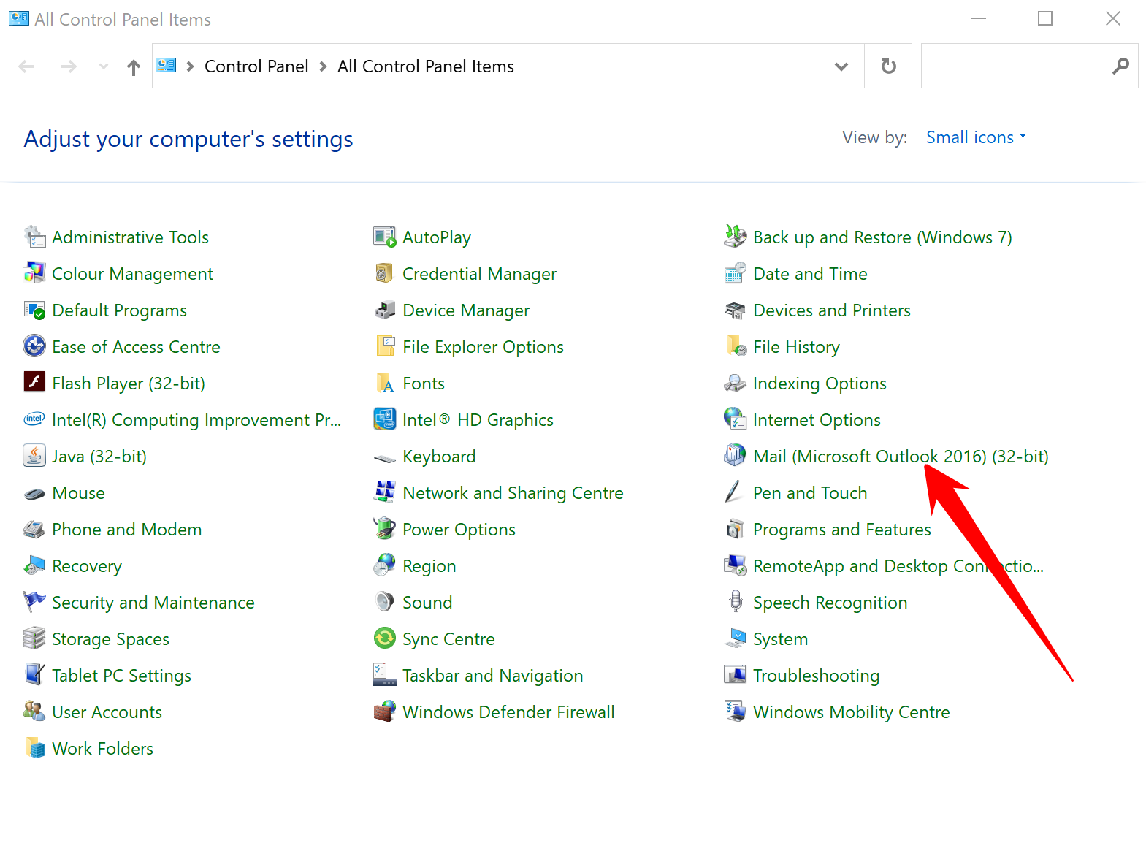This screenshot has width=1146, height=862.
Task: Expand the address bar history dropdown
Action: click(x=841, y=66)
